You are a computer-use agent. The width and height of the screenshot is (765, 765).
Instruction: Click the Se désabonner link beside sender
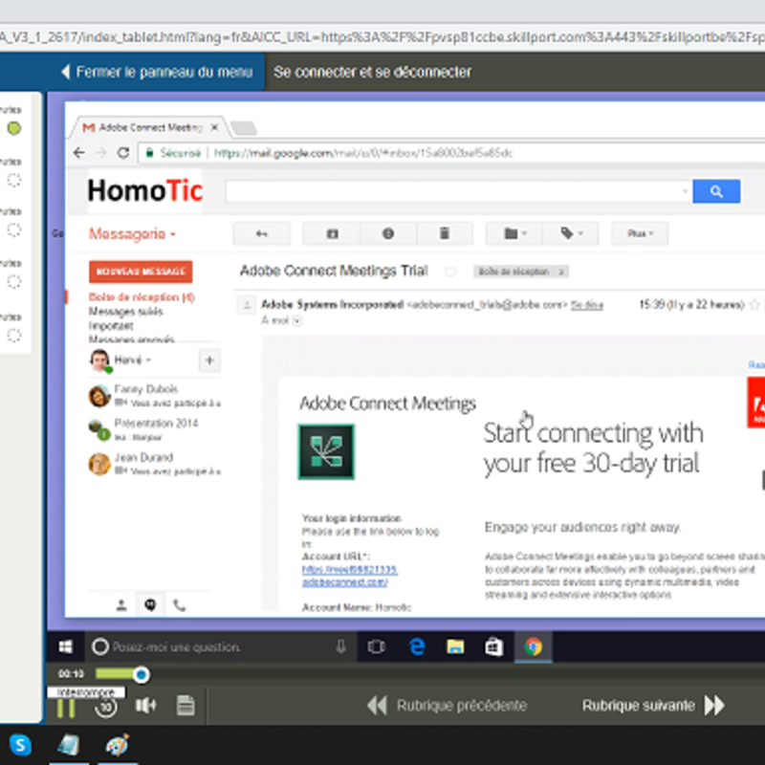coord(587,305)
